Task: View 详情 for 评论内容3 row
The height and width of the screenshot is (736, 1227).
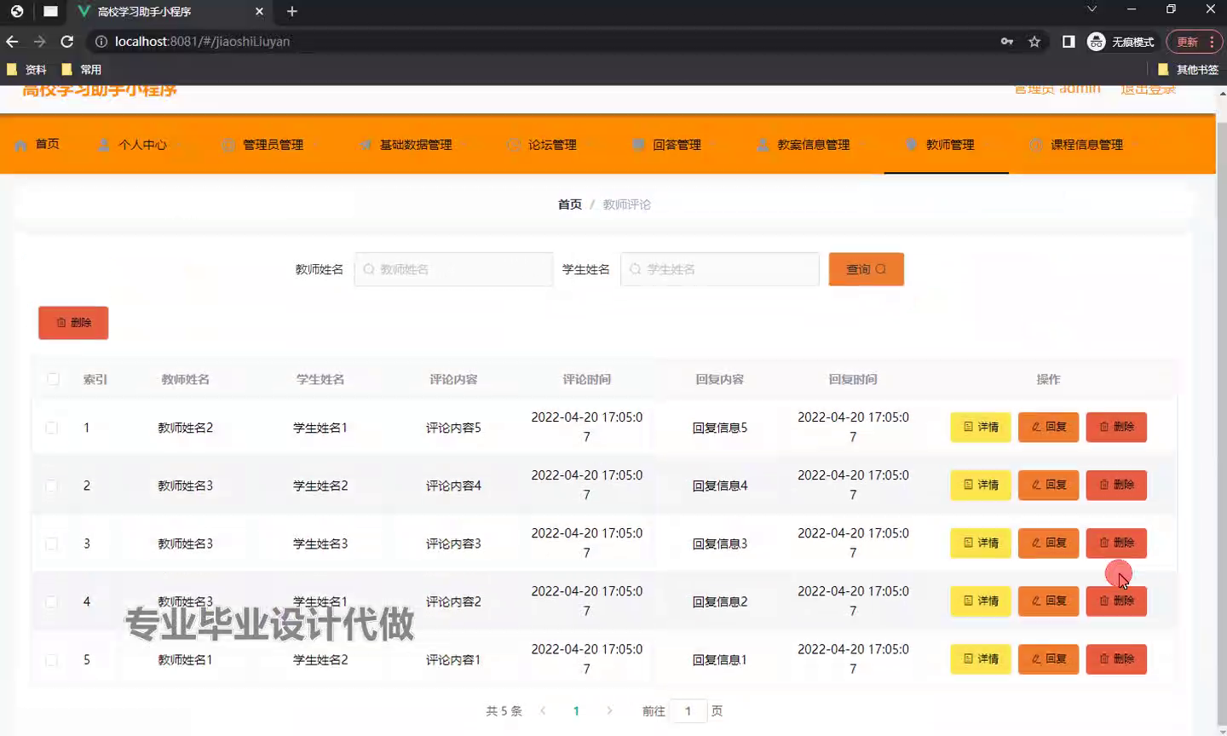Action: tap(981, 543)
